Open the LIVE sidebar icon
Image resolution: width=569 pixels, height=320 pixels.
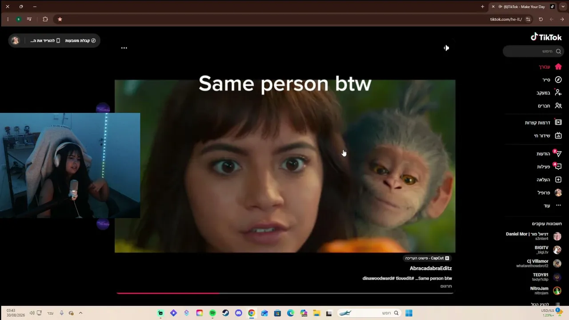click(558, 136)
